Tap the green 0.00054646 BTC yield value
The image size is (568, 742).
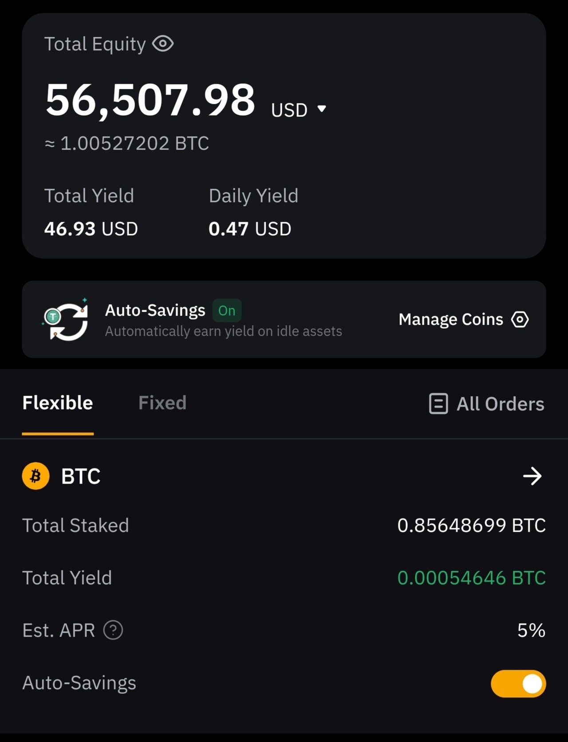[x=471, y=578]
